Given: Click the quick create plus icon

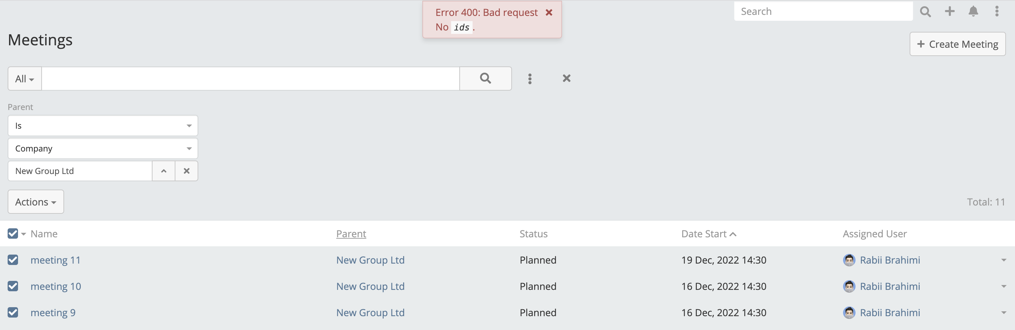Looking at the screenshot, I should coord(949,11).
